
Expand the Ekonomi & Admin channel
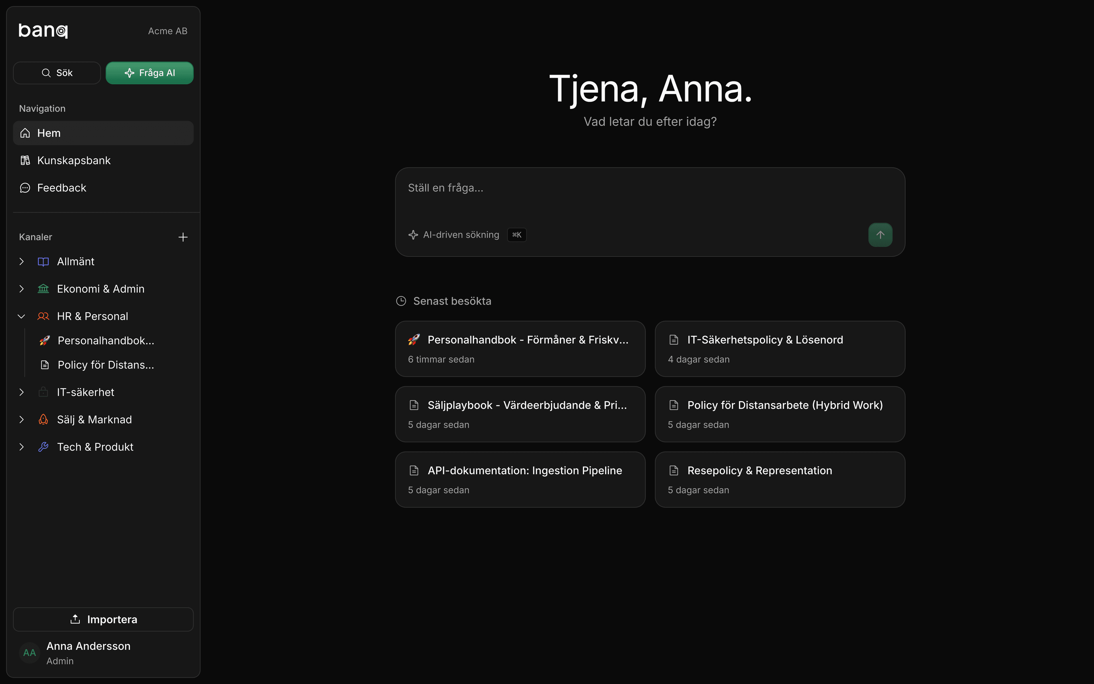(21, 289)
